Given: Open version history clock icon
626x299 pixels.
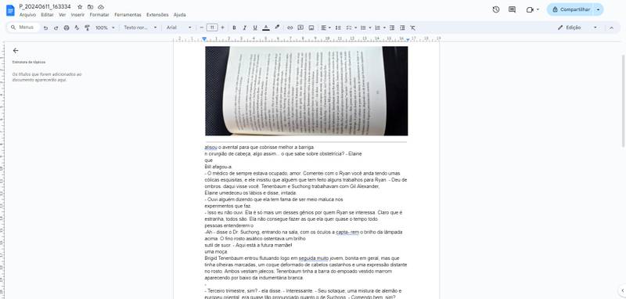Looking at the screenshot, I should tap(496, 9).
